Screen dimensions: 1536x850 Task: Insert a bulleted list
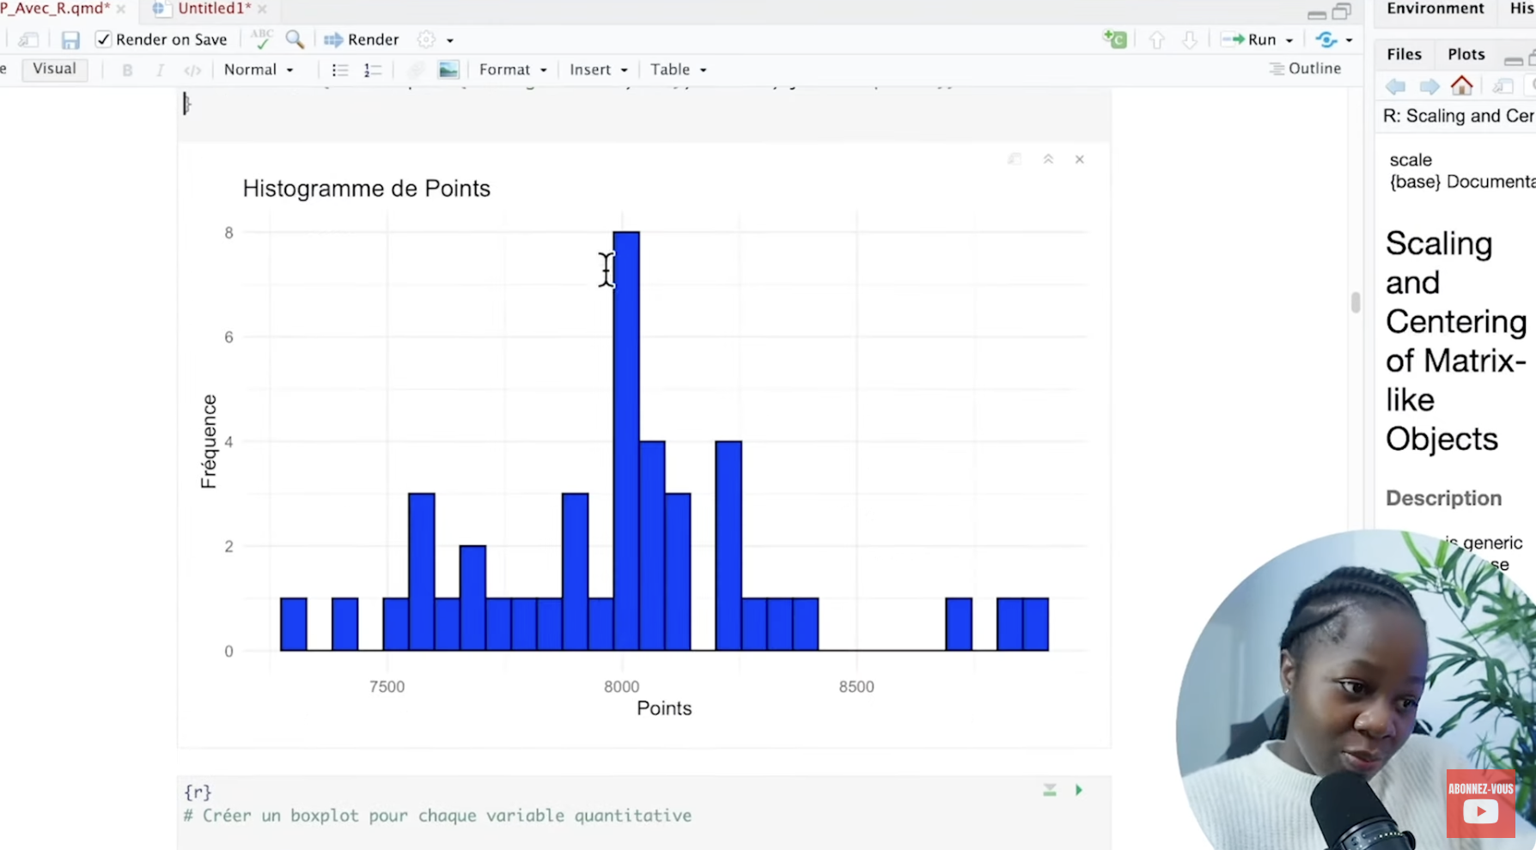coord(340,70)
